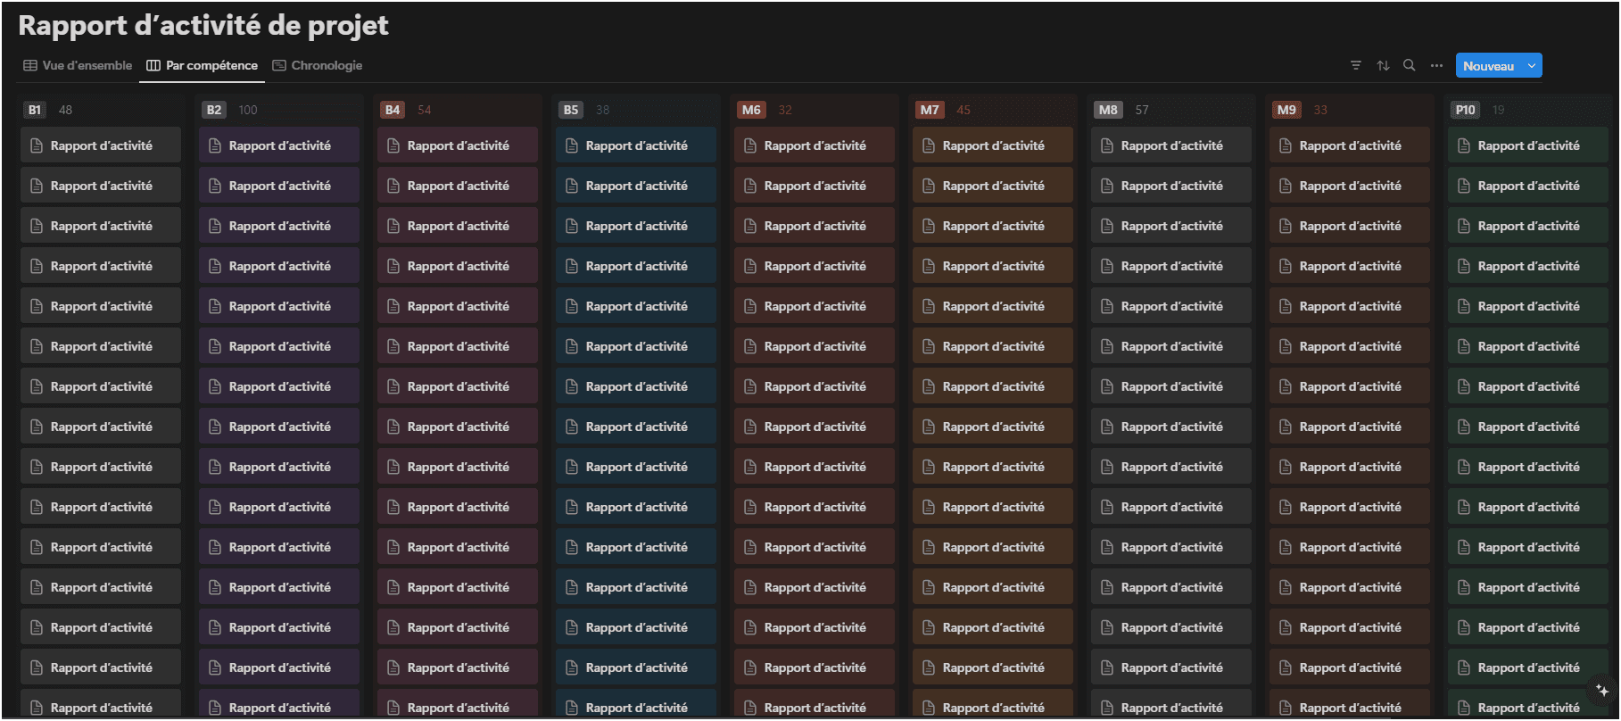1621x721 pixels.
Task: Click the P10 column tag
Action: click(x=1466, y=110)
